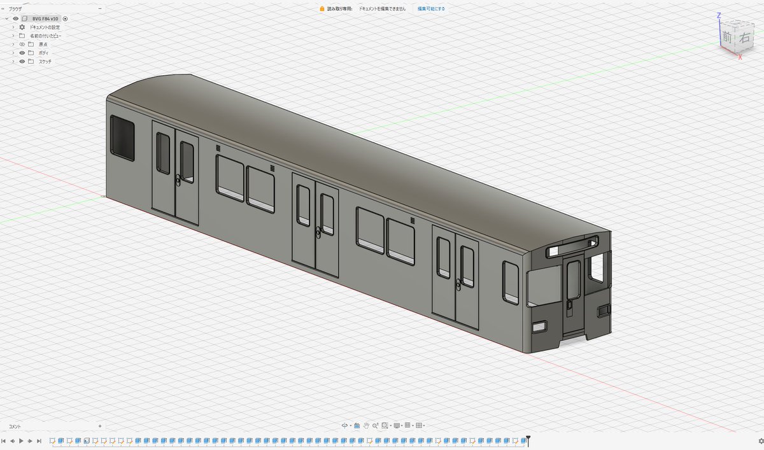The image size is (764, 450).
Task: Open the Viewports dropdown arrow
Action: [x=424, y=426]
